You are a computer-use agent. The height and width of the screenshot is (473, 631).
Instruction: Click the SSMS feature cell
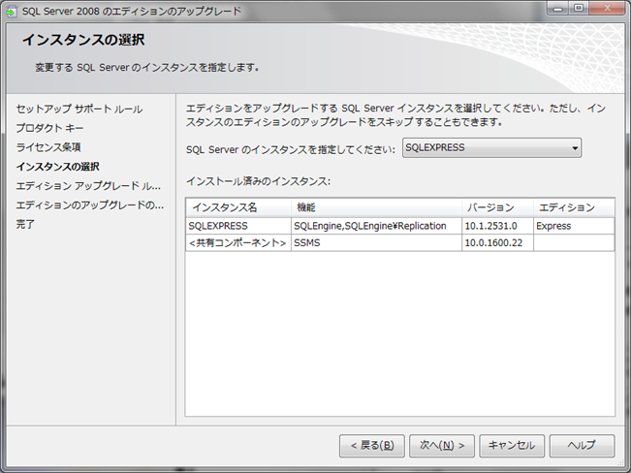click(x=376, y=242)
